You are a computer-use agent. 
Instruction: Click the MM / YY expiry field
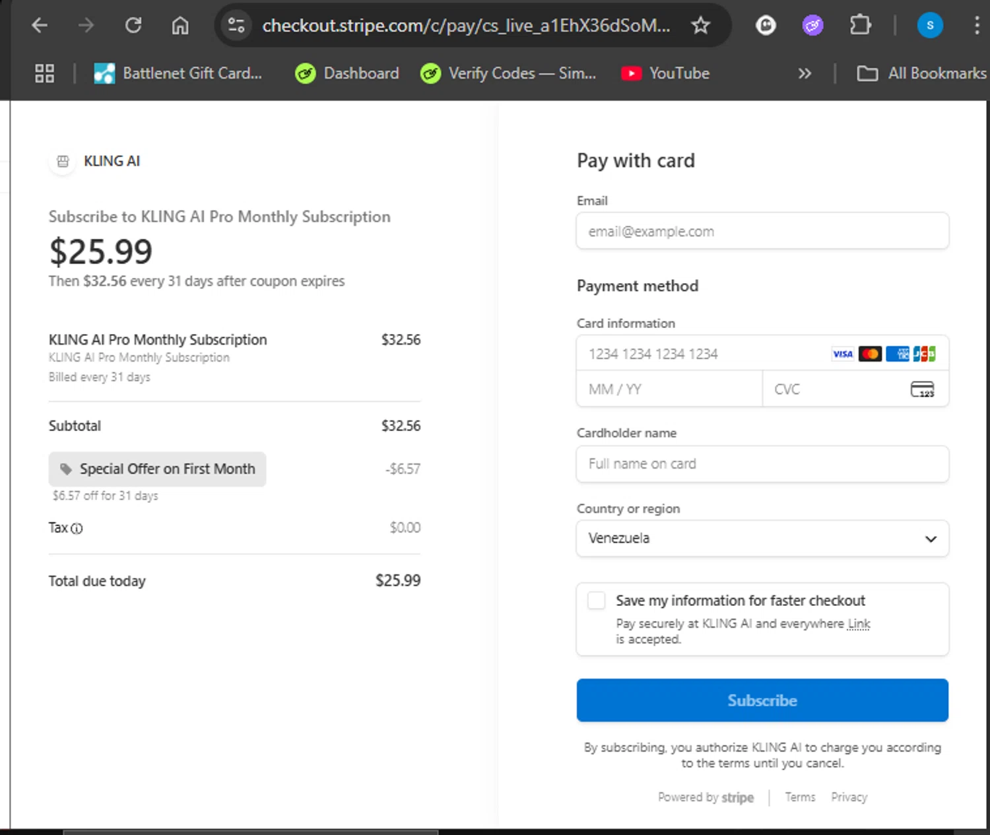pyautogui.click(x=669, y=389)
